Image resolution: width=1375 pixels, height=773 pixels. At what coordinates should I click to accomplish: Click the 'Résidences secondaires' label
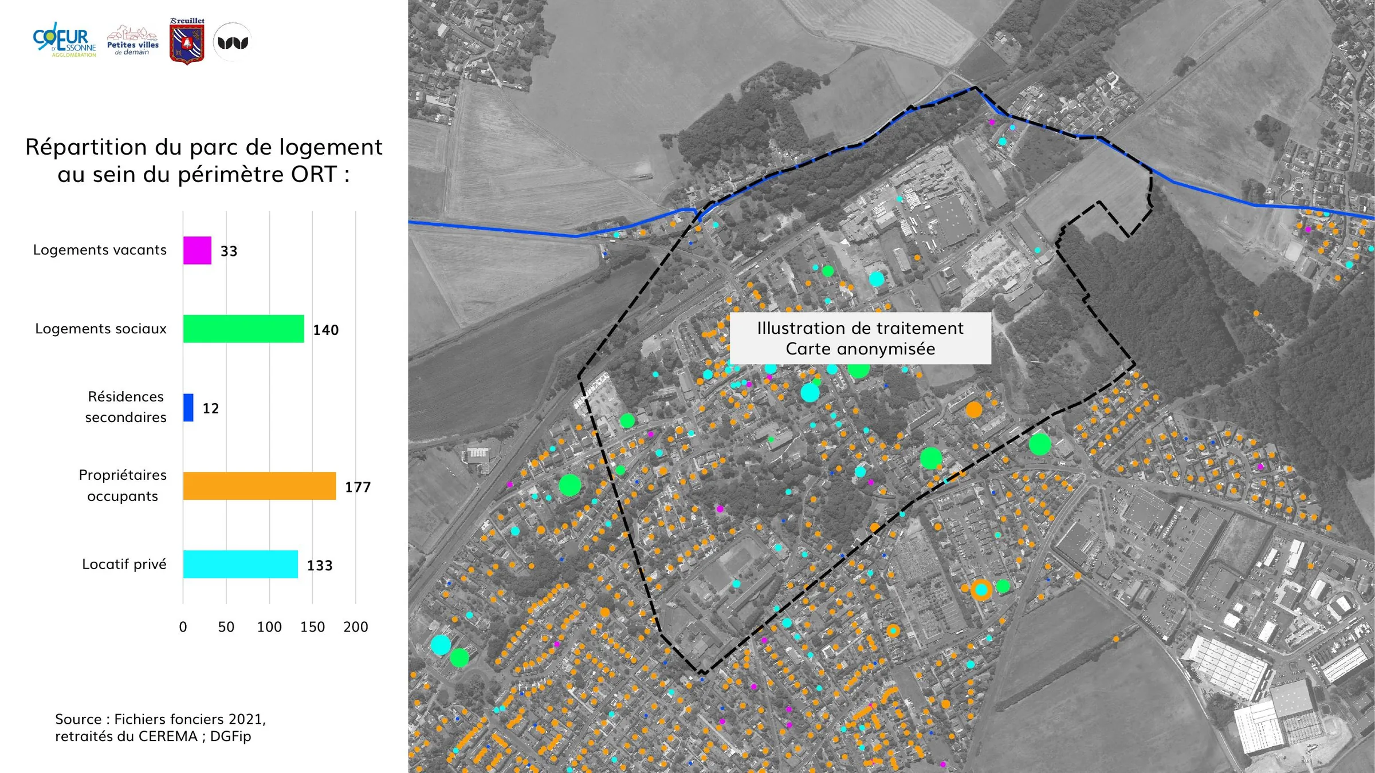point(126,407)
